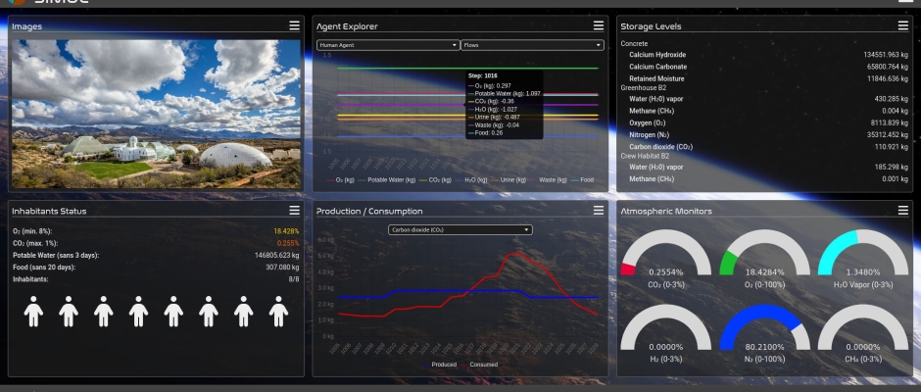Image resolution: width=921 pixels, height=392 pixels.
Task: Open the Carbon dioxide (CO₂) currency dropdown
Action: point(460,229)
